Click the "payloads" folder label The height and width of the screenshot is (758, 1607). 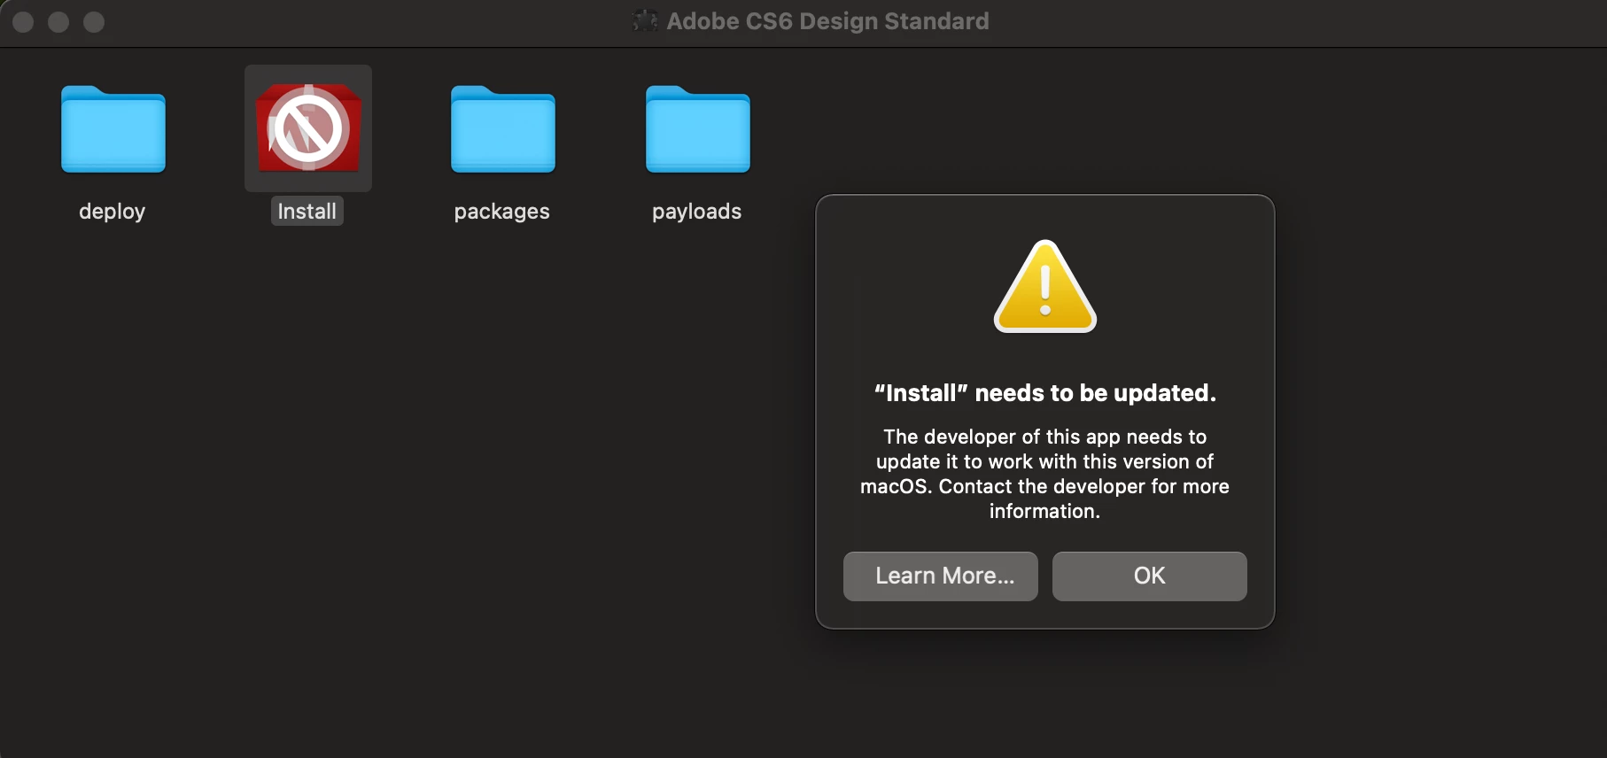(x=697, y=212)
